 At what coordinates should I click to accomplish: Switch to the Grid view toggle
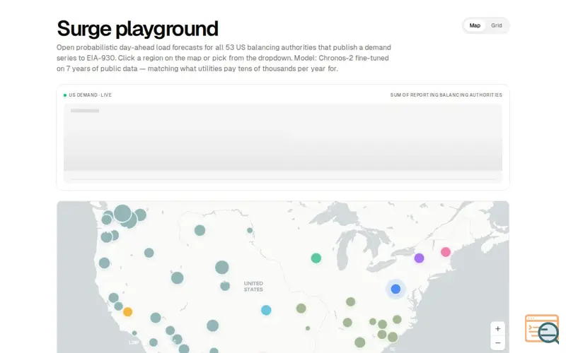[497, 25]
